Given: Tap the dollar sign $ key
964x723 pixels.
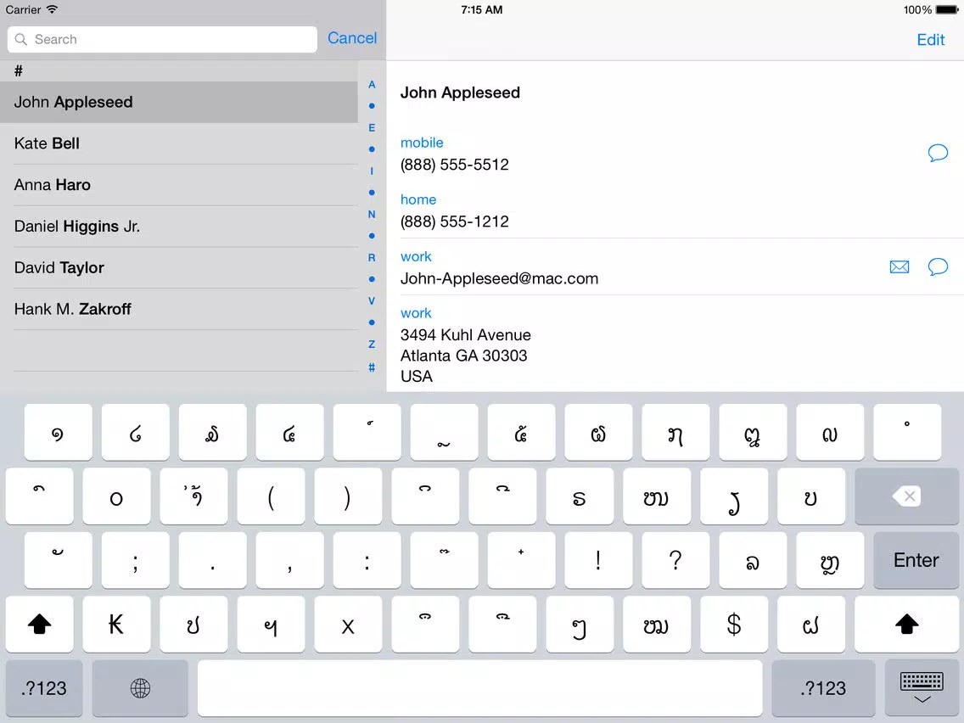Looking at the screenshot, I should [x=733, y=624].
